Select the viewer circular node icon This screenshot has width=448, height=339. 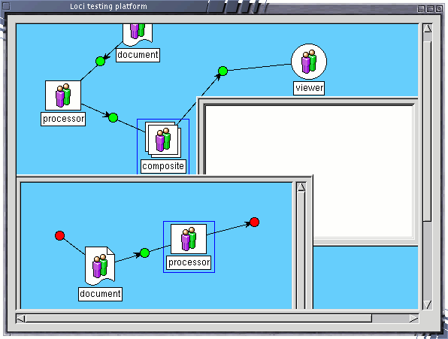309,62
